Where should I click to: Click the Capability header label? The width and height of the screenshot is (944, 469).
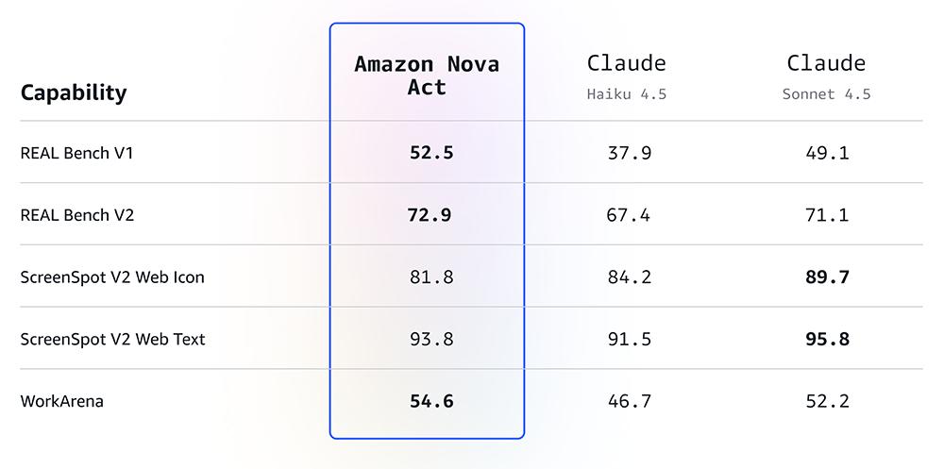click(x=74, y=92)
